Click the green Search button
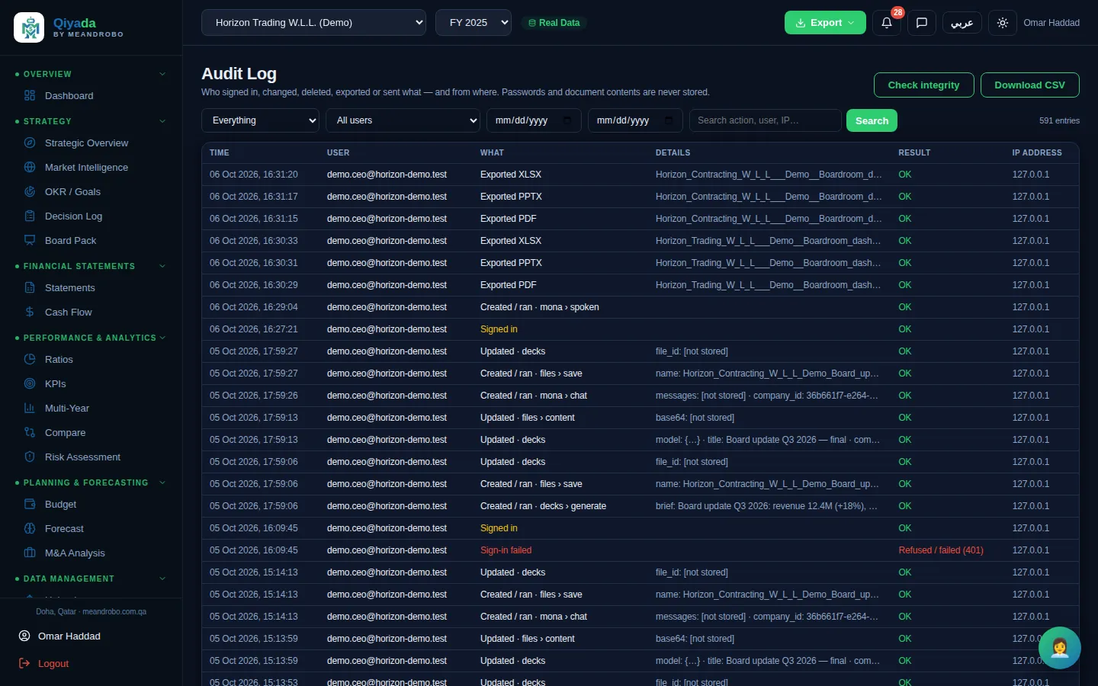Viewport: 1098px width, 686px height. tap(872, 120)
